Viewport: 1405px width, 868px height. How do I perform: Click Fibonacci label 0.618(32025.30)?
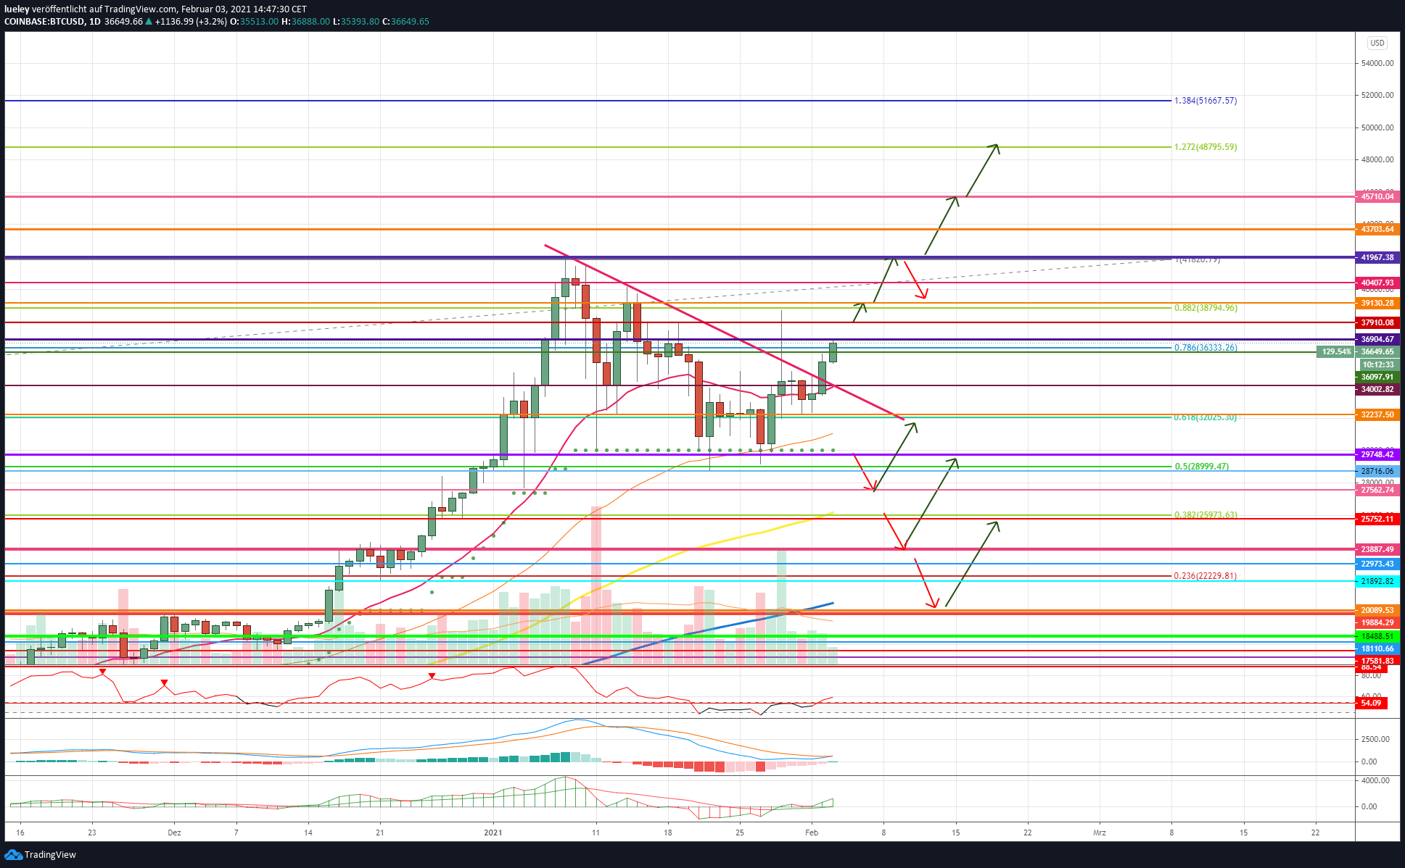[1206, 417]
